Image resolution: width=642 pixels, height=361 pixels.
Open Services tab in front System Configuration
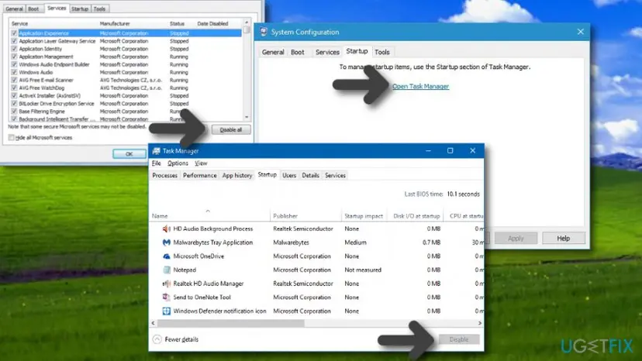click(327, 52)
